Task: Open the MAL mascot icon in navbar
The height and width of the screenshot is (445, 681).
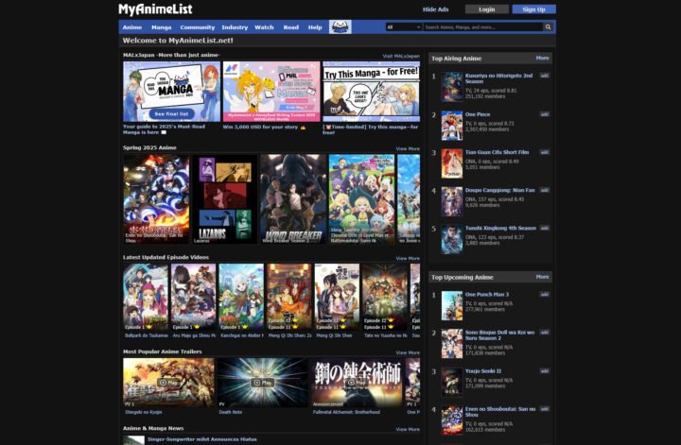Action: point(340,26)
